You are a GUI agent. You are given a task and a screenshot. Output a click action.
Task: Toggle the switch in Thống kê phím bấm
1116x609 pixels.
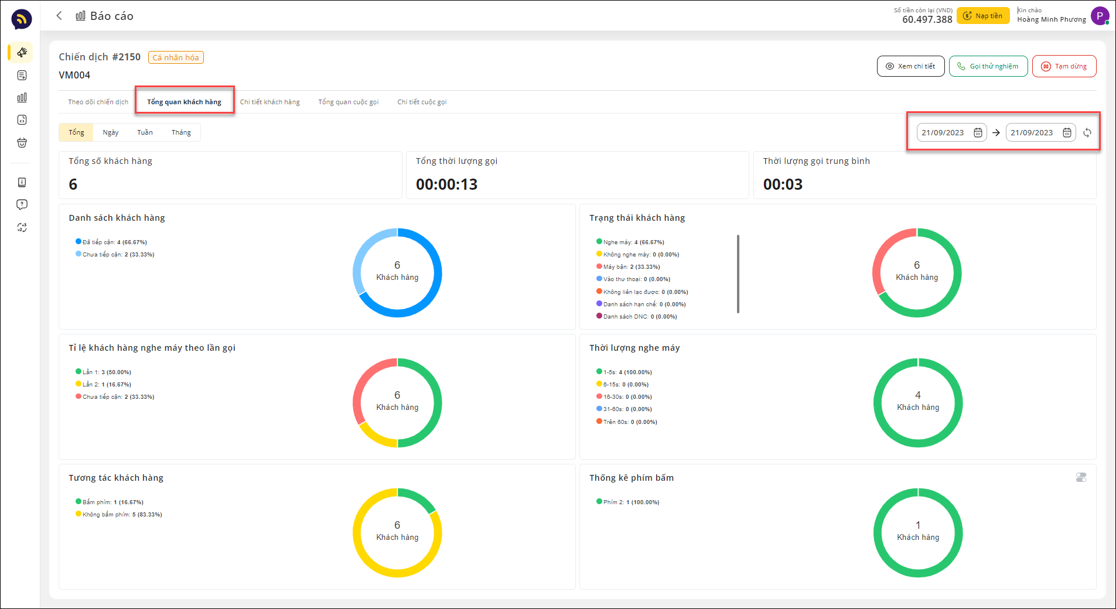pos(1081,478)
